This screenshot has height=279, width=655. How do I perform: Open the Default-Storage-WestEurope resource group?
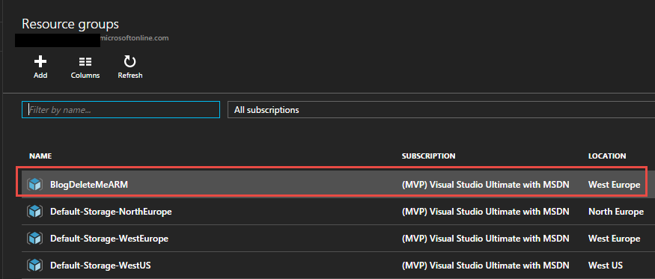click(x=109, y=239)
